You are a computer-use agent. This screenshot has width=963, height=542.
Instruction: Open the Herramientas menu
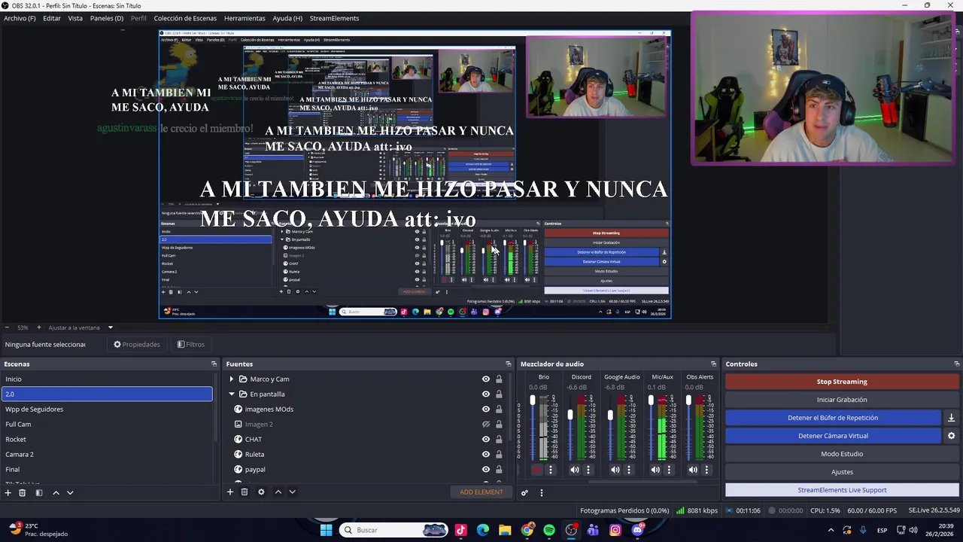click(245, 18)
